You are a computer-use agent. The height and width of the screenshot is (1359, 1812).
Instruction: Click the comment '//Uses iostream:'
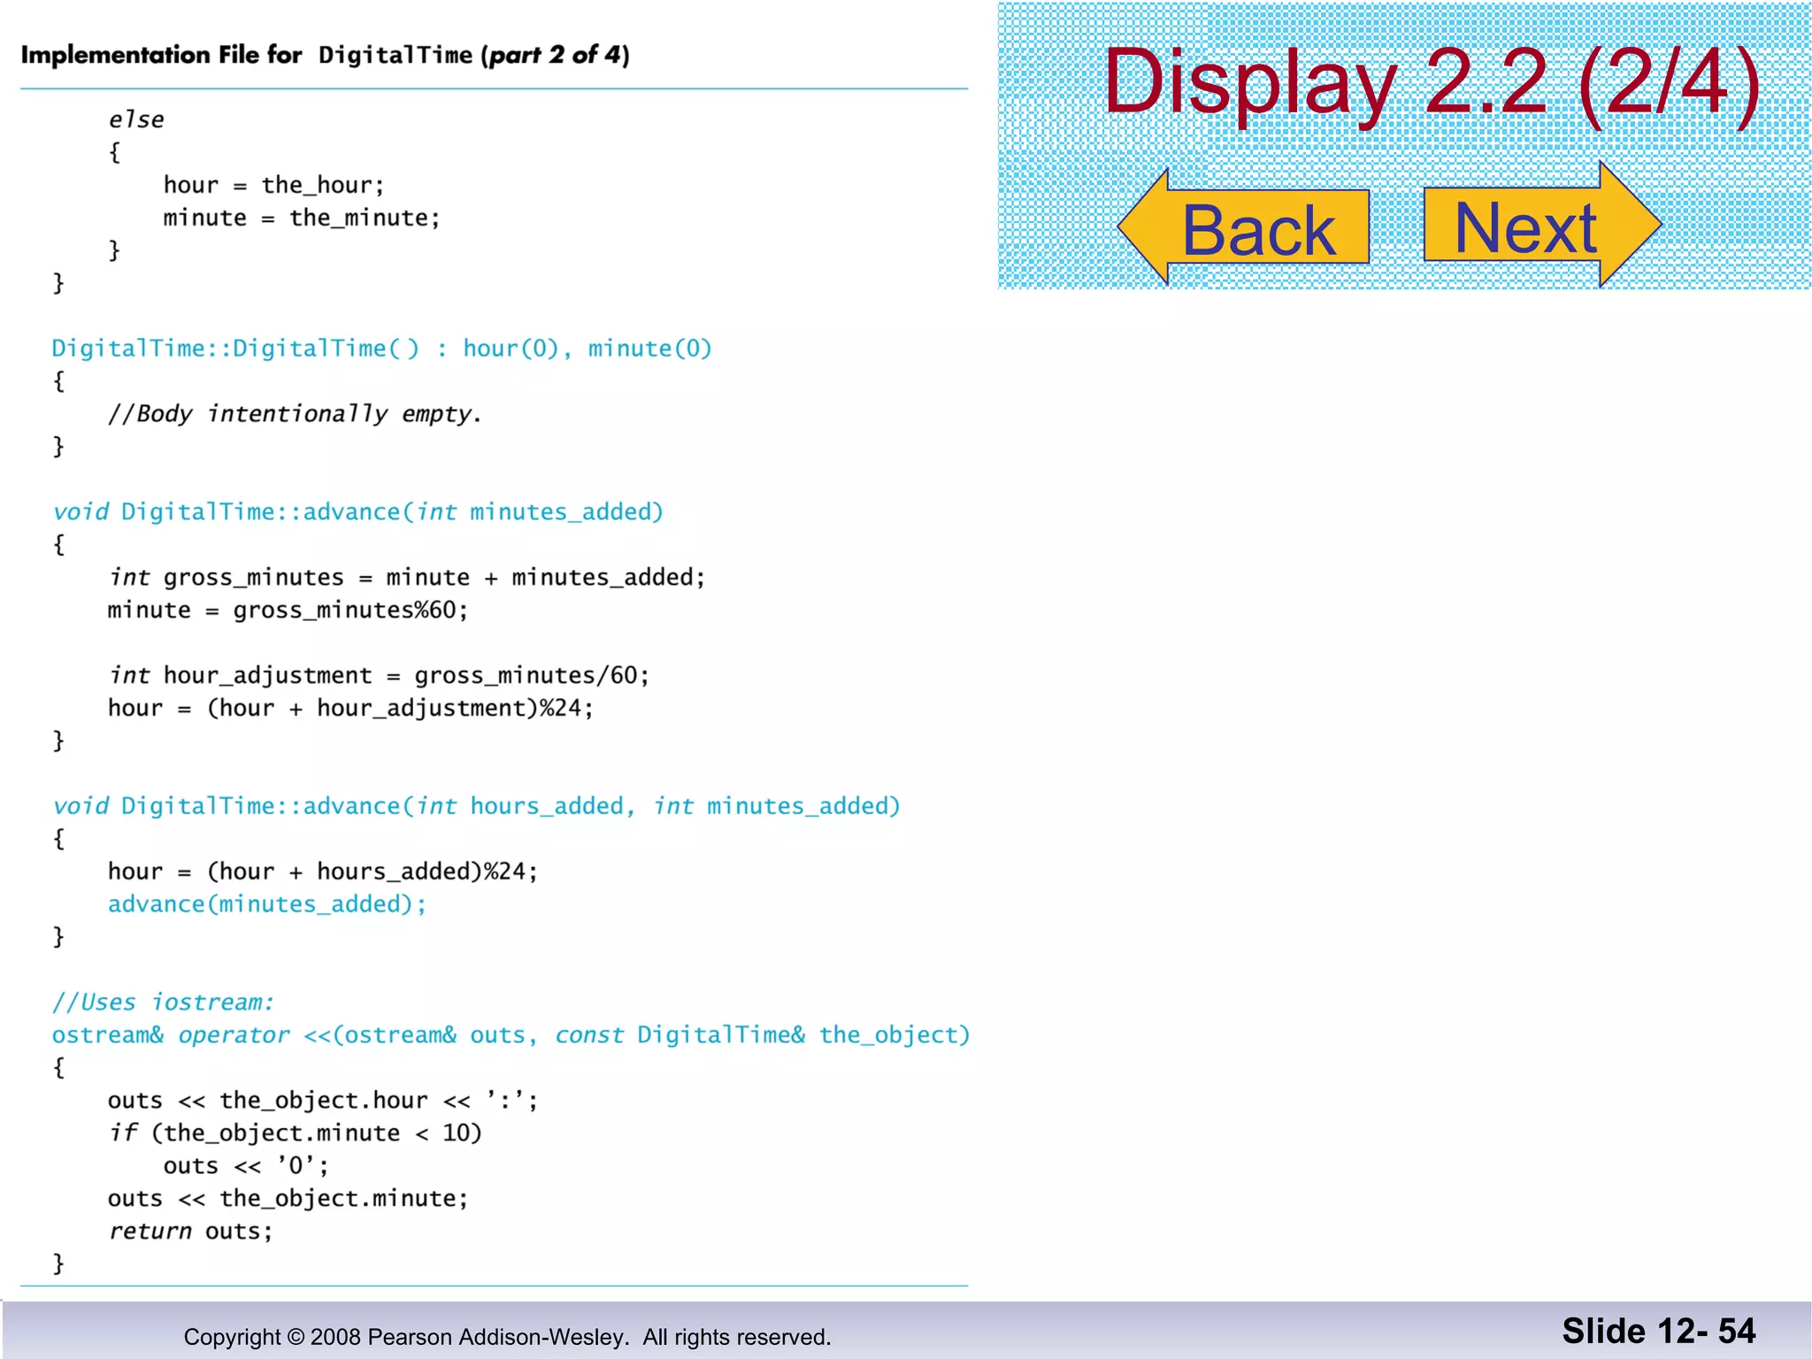[163, 1002]
